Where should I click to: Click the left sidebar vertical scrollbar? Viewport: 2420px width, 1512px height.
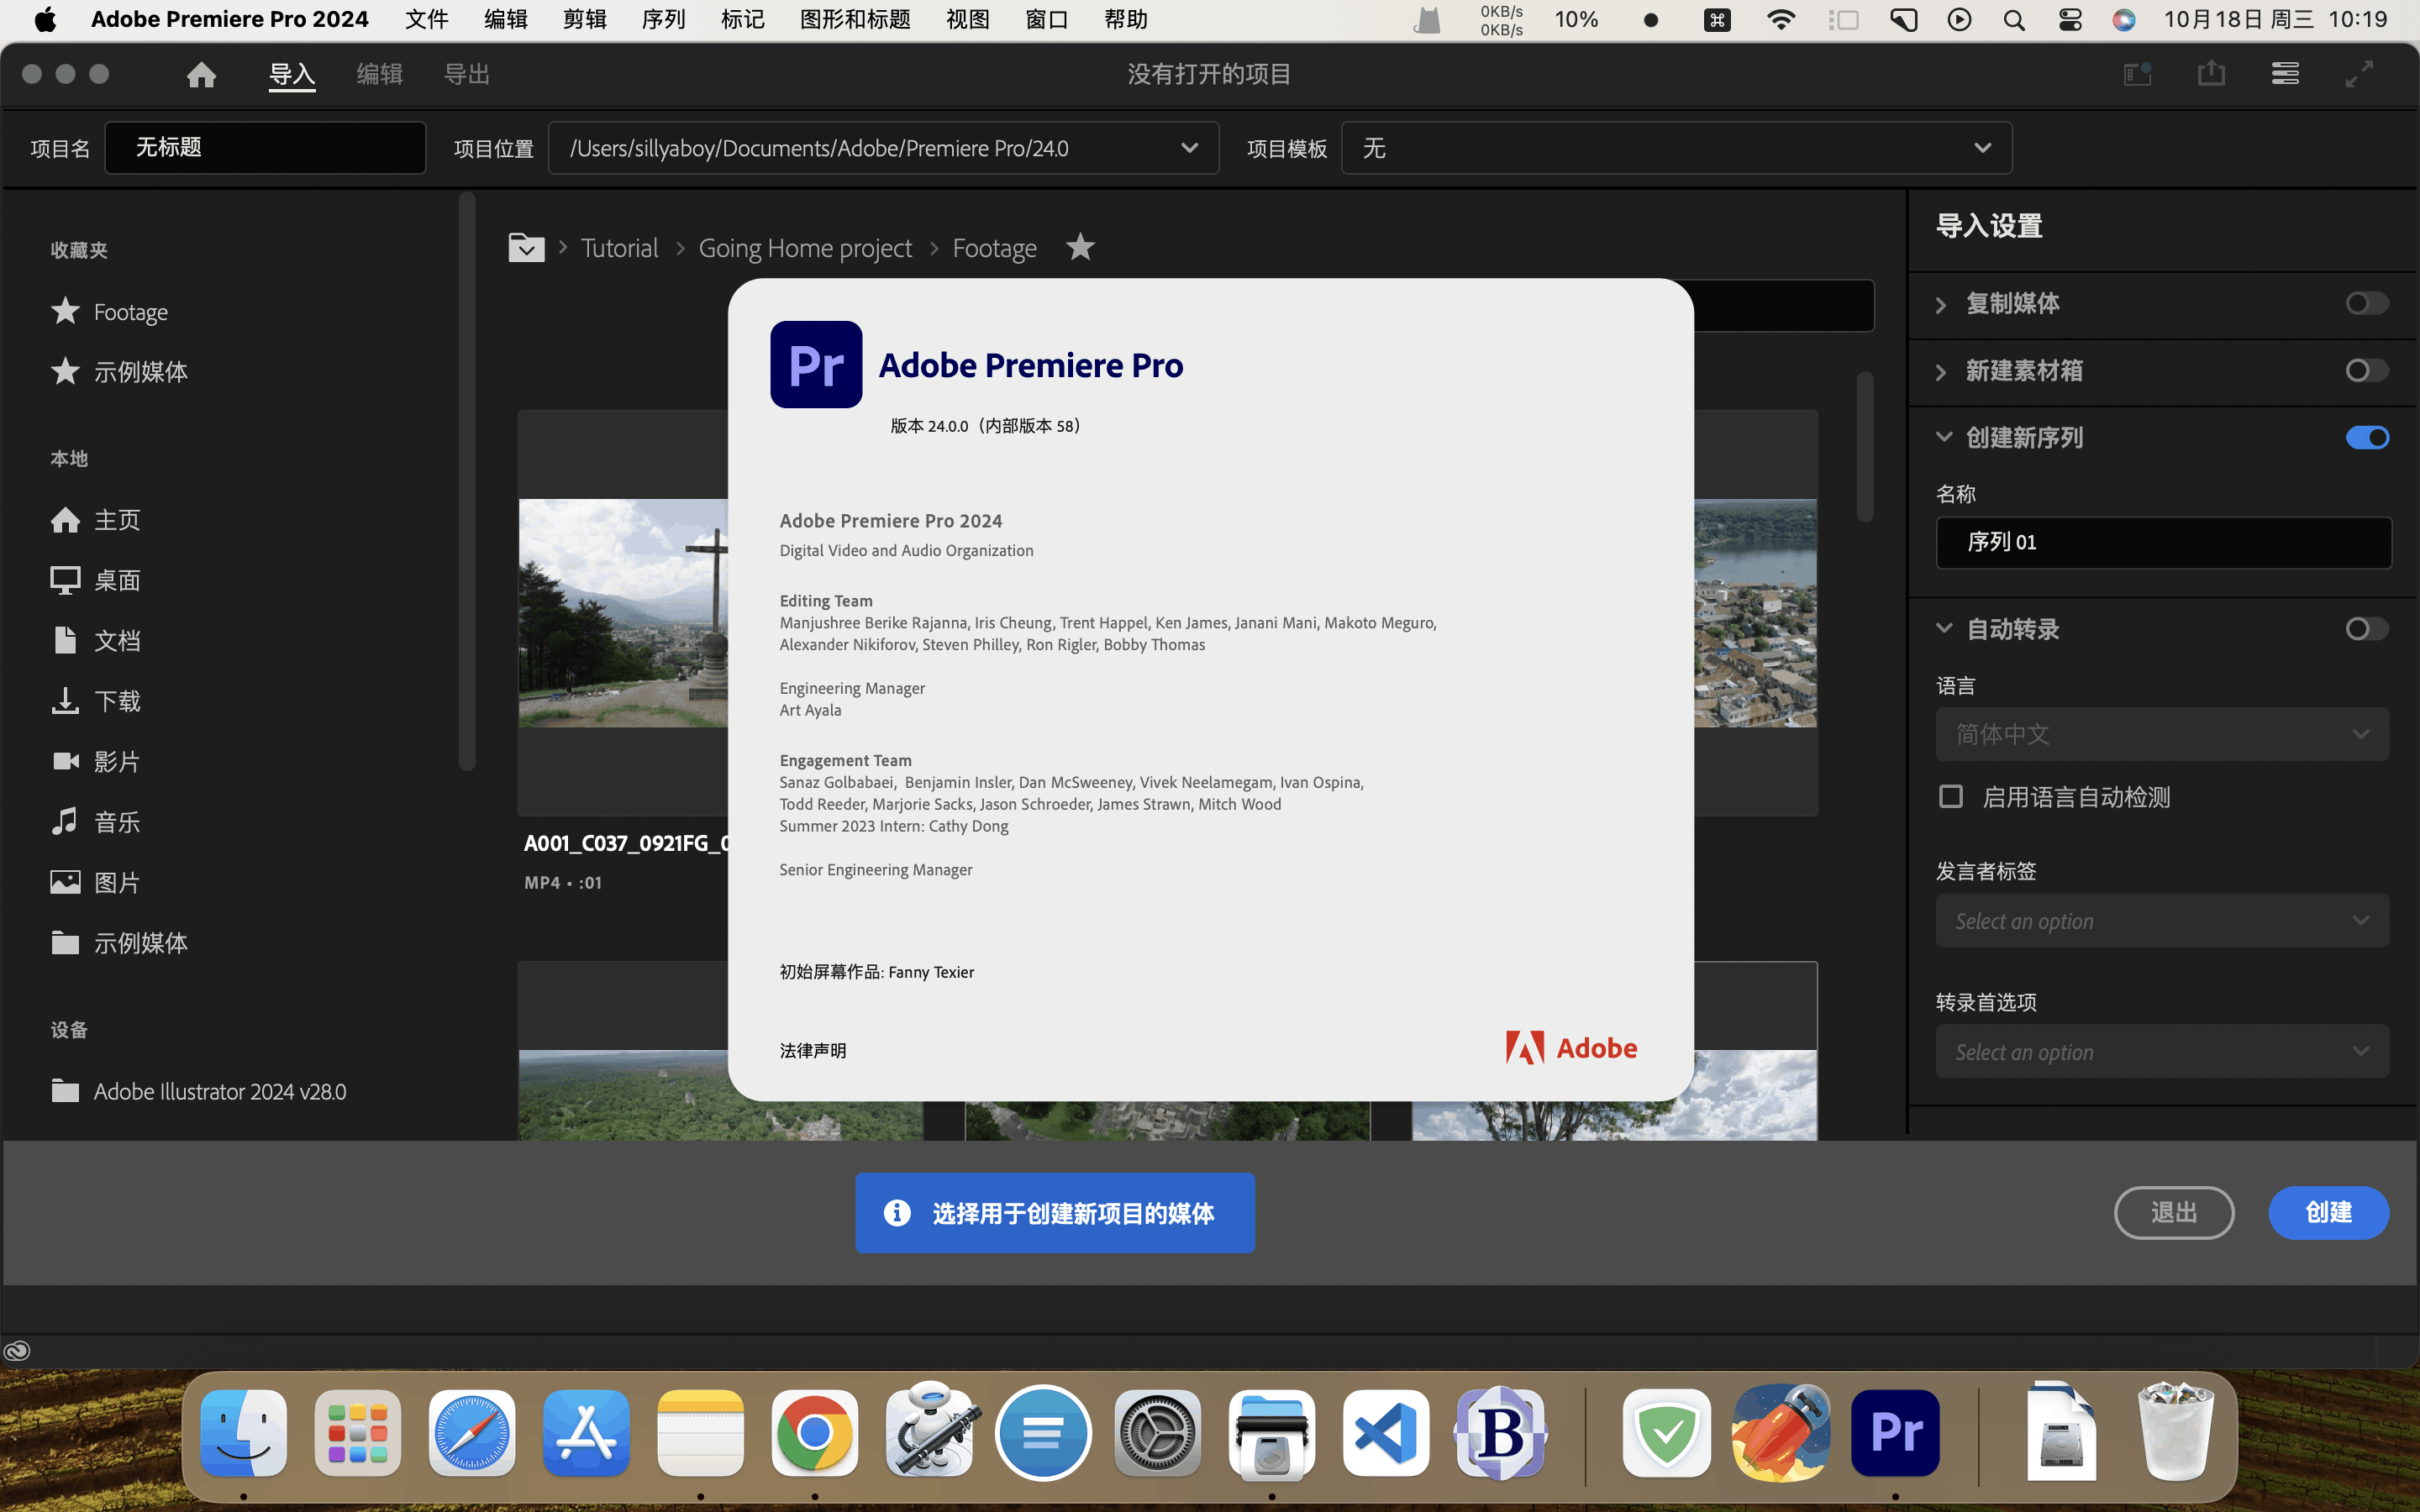click(466, 482)
